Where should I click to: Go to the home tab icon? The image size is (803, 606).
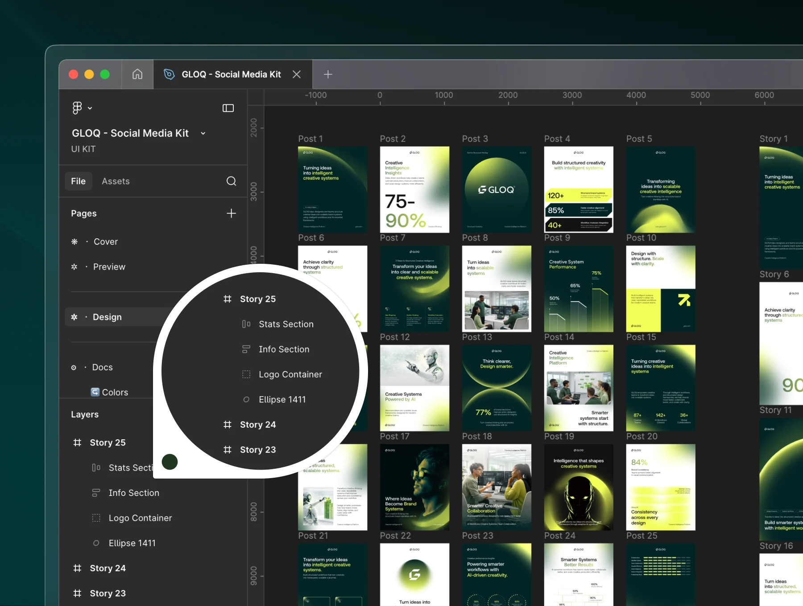pos(137,74)
